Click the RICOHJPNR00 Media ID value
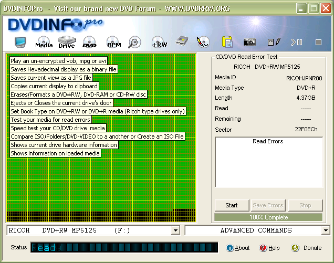The height and width of the screenshot is (263, 334). (x=304, y=78)
